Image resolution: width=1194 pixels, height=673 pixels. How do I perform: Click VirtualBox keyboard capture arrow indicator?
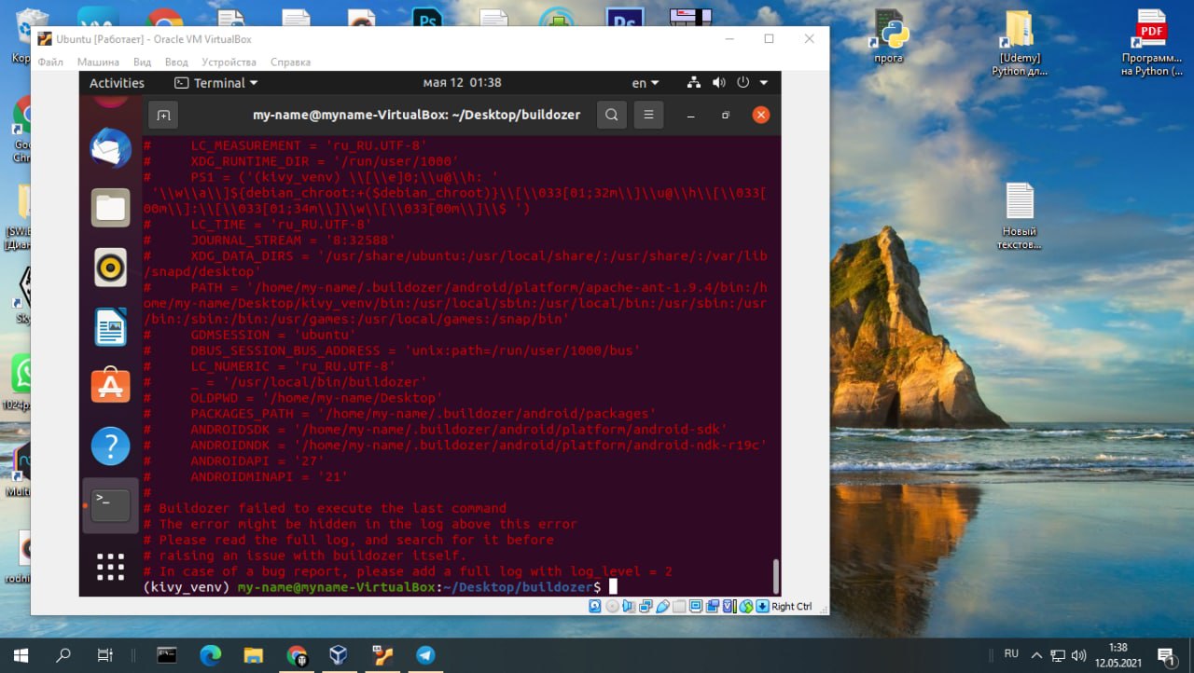point(762,606)
